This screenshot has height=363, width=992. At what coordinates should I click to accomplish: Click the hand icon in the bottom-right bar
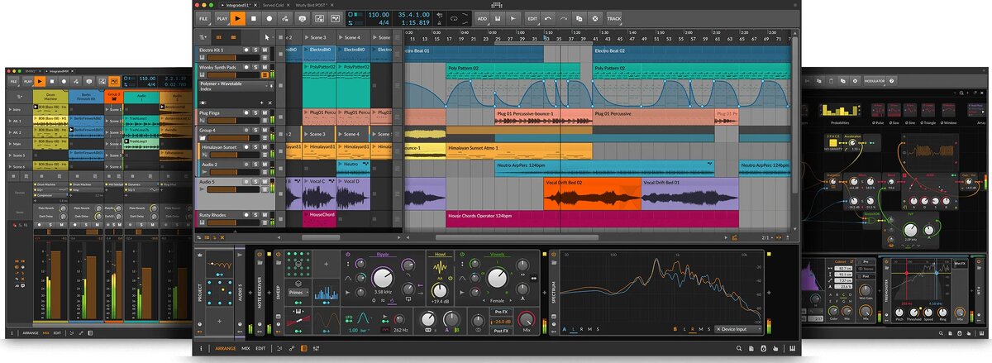point(775,348)
